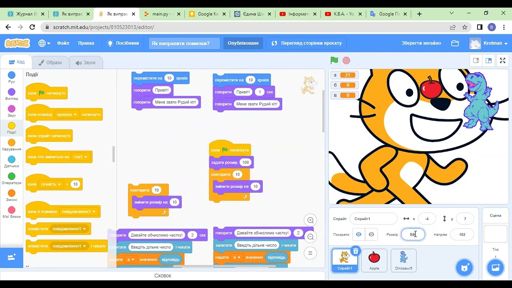Switch to the Звуки tab

coord(86,62)
